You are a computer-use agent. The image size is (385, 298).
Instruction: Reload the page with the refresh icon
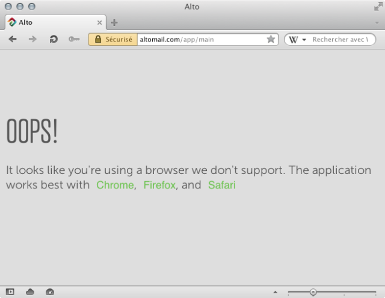click(x=54, y=39)
